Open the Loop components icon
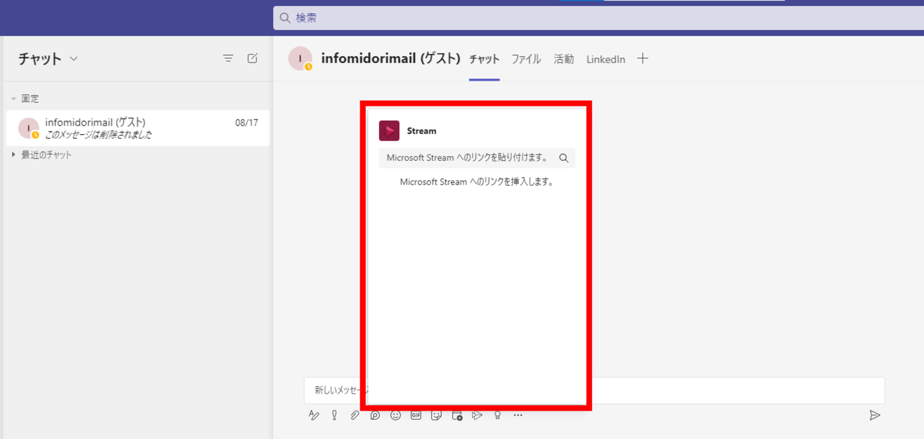The width and height of the screenshot is (924, 439). click(375, 416)
